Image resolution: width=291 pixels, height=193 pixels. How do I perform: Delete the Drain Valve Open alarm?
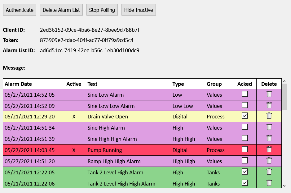[x=269, y=117]
